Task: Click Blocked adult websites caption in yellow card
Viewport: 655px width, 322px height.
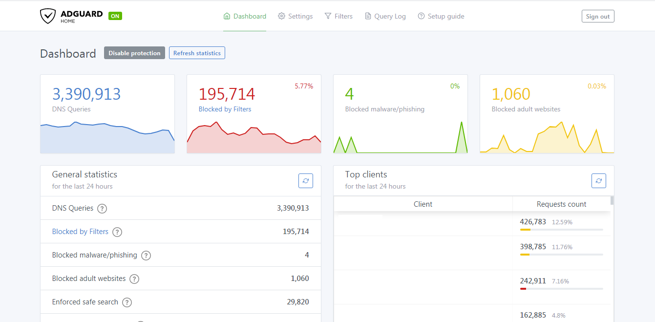Action: tap(526, 109)
